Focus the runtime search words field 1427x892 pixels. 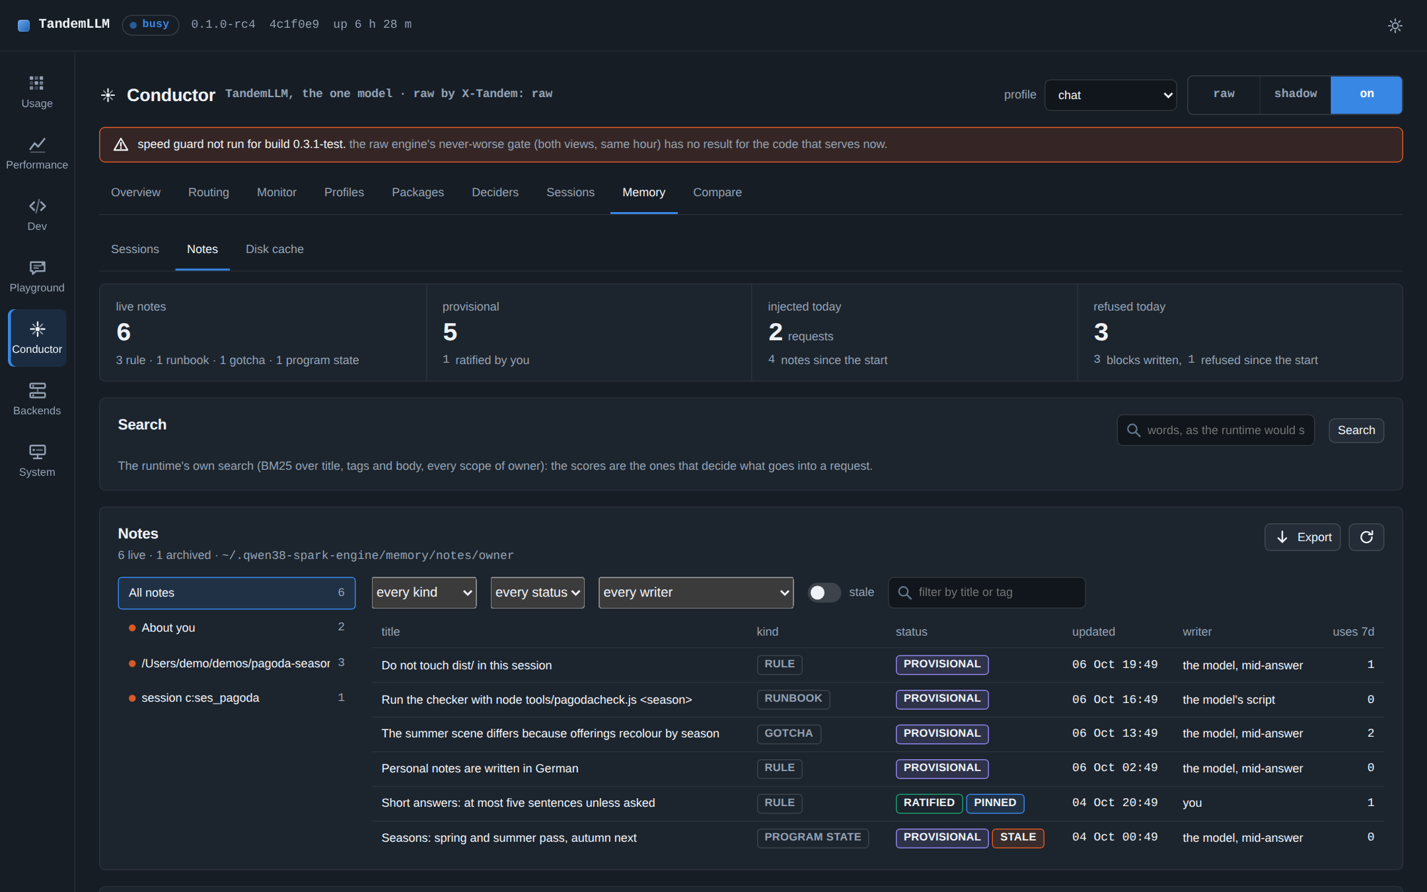(1216, 430)
